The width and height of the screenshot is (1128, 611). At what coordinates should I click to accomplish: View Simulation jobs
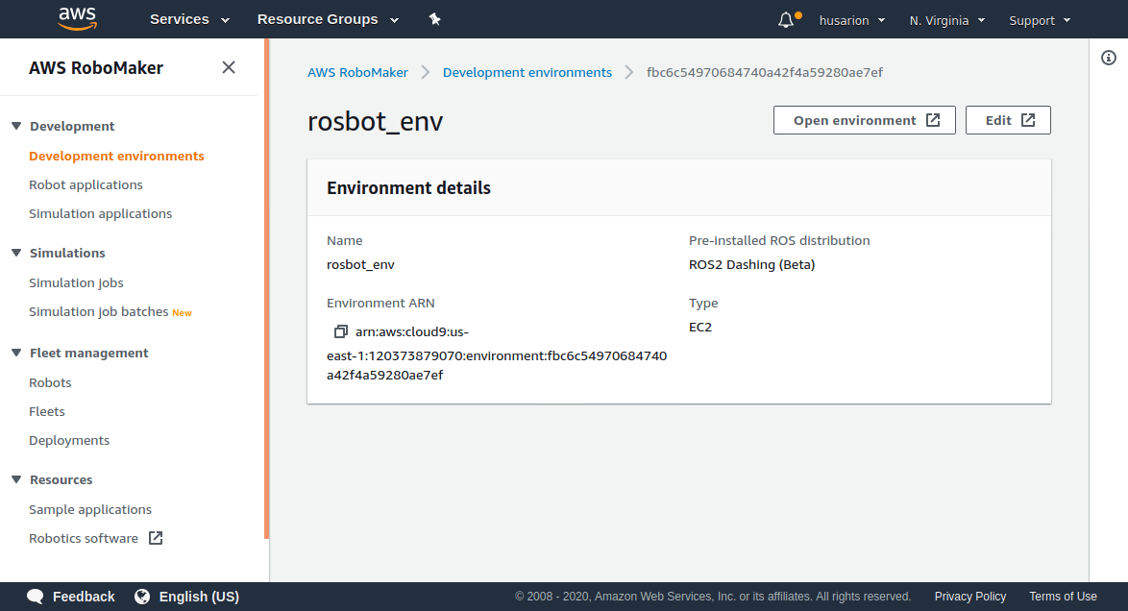coord(76,282)
